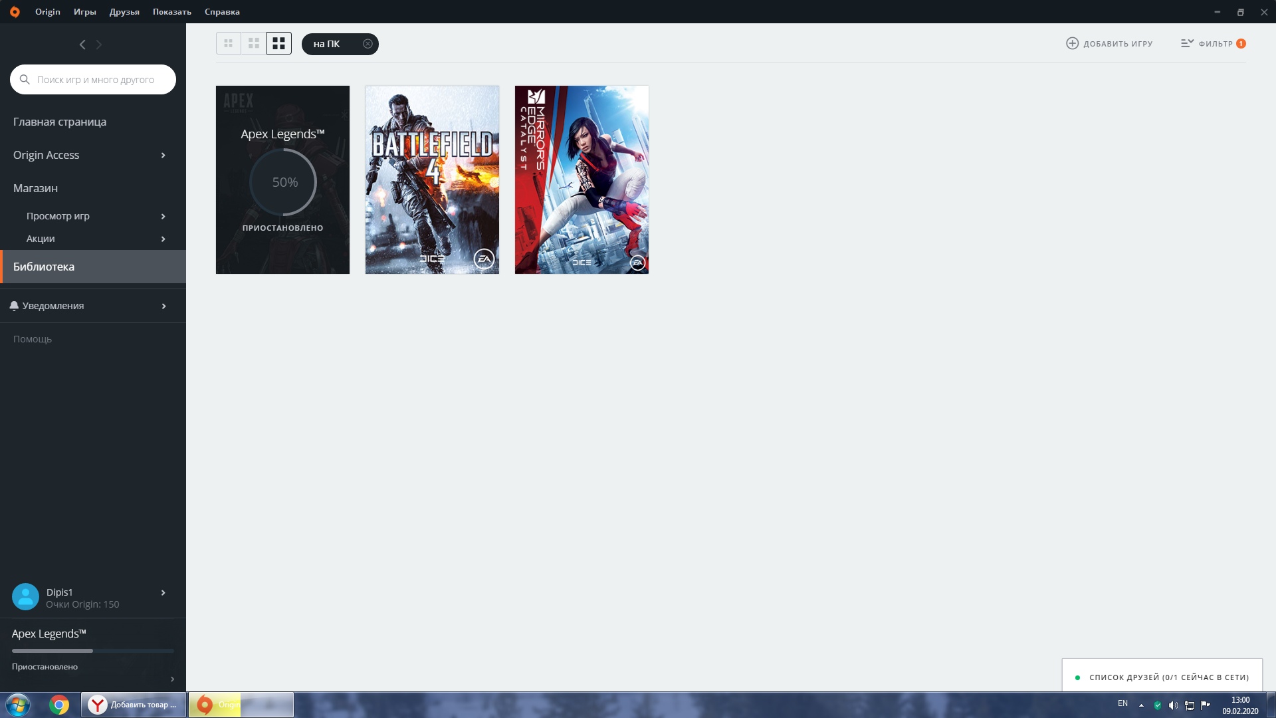
Task: Click Apex Legends download progress bar
Action: coord(93,651)
